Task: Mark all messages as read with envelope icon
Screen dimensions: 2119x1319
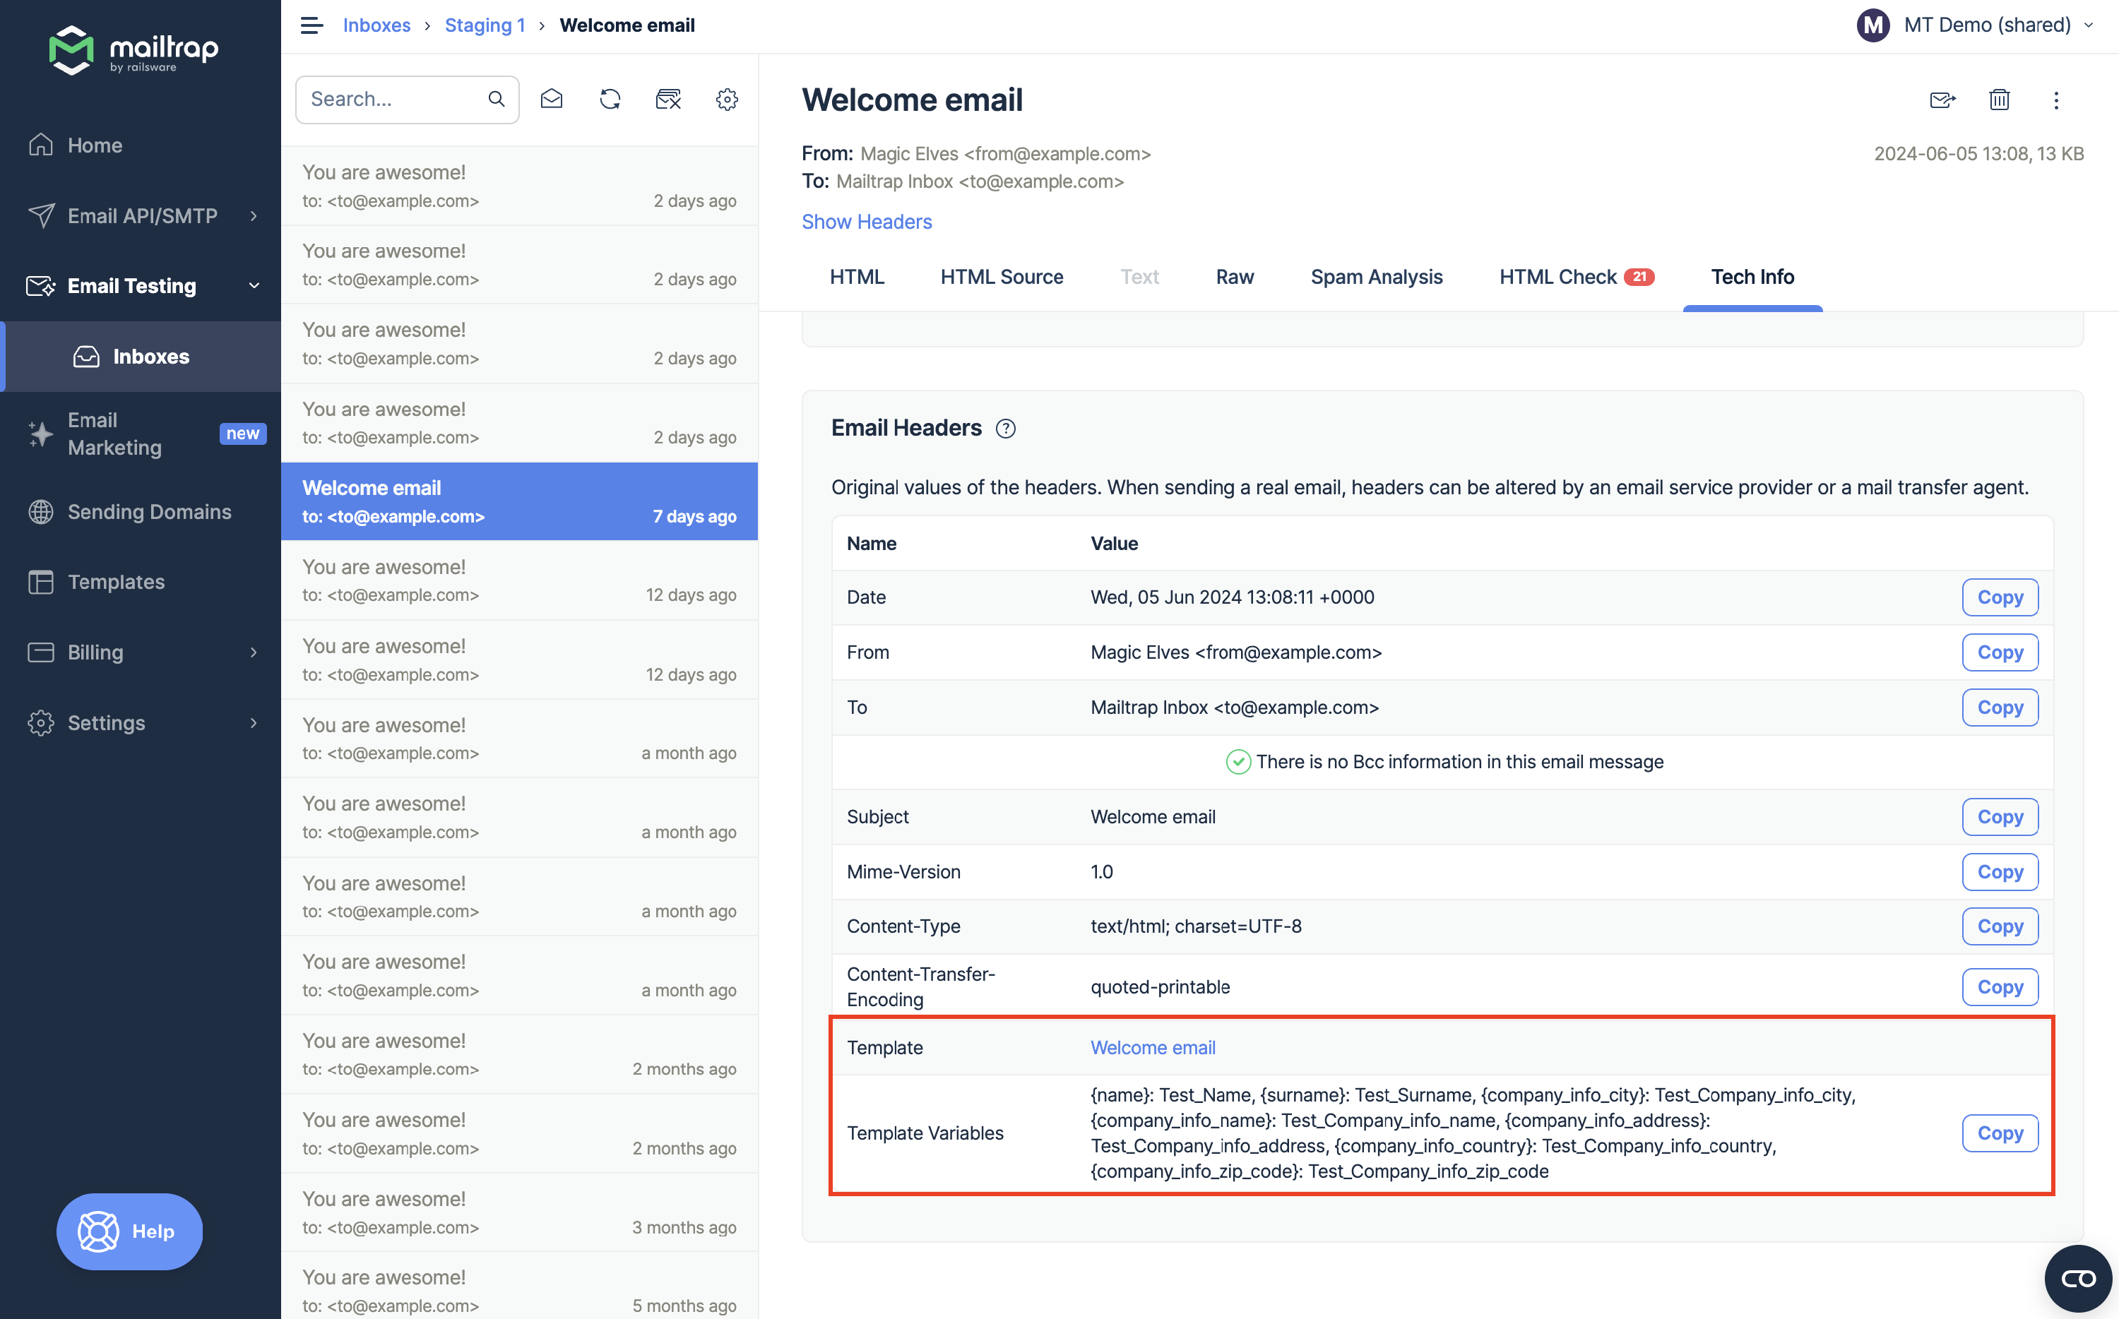Action: [x=552, y=100]
